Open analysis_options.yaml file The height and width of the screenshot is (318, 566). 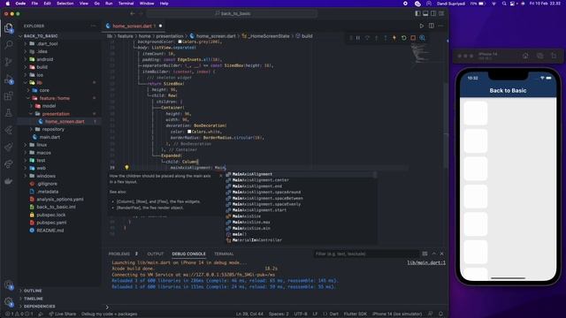pyautogui.click(x=60, y=199)
